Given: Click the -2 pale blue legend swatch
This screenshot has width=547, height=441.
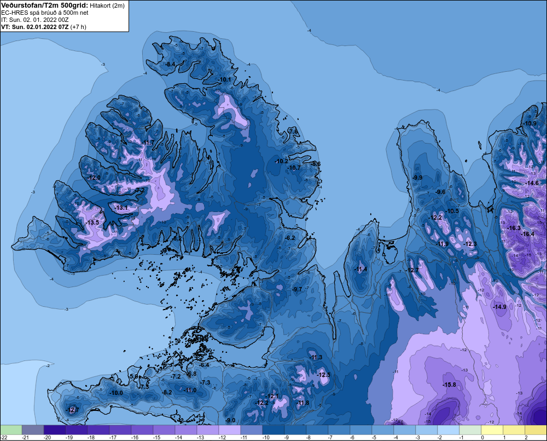Looking at the screenshot, I should pos(449,429).
